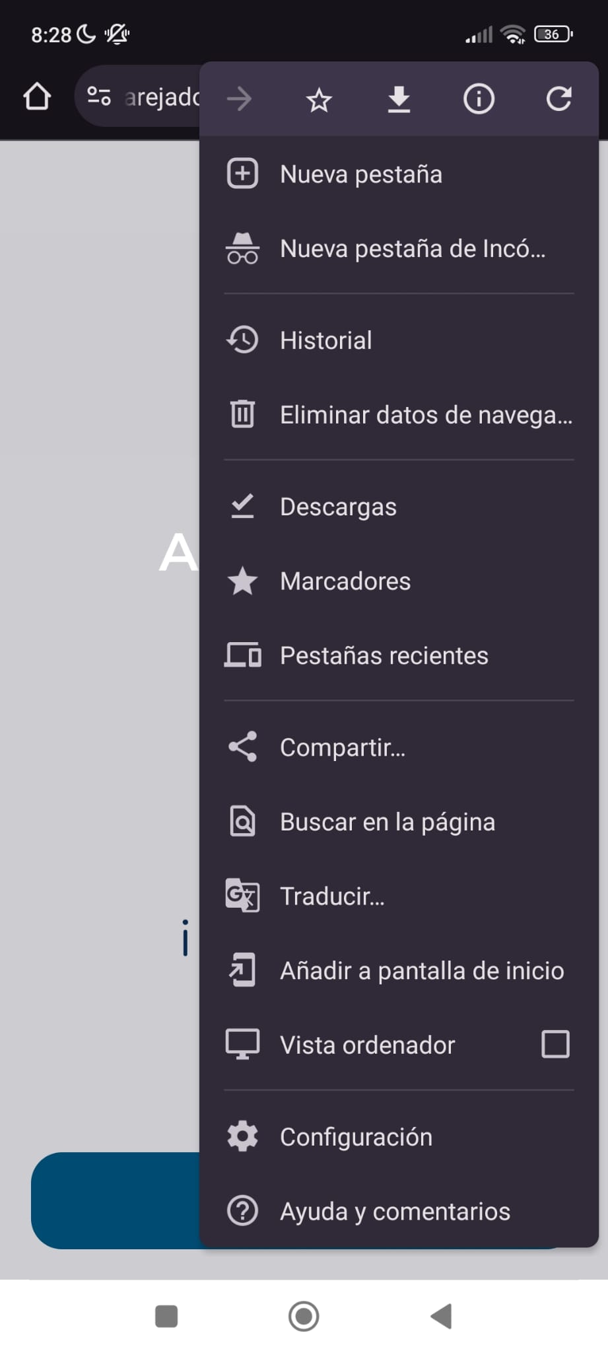Viewport: 608px width, 1353px height.
Task: Tap the site settings icon in address bar
Action: coord(99,96)
